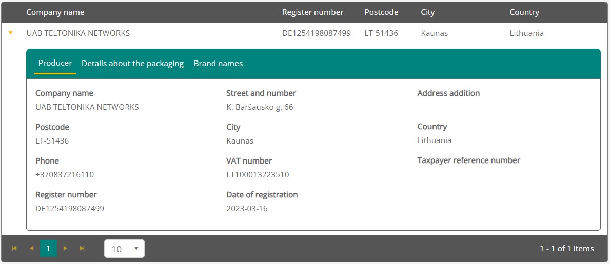Select the Producer tab
This screenshot has height=264, width=610.
pyautogui.click(x=55, y=63)
